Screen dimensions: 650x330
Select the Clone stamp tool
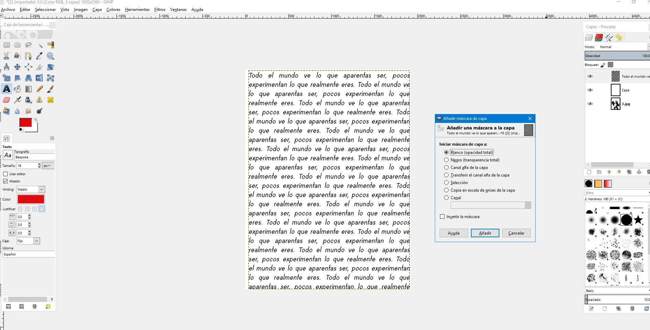point(40,100)
